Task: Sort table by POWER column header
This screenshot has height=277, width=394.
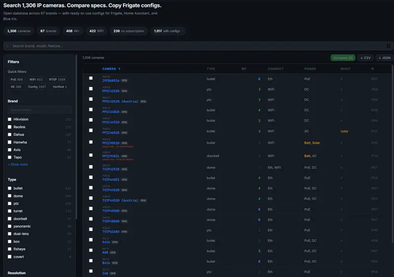Action: 310,69
